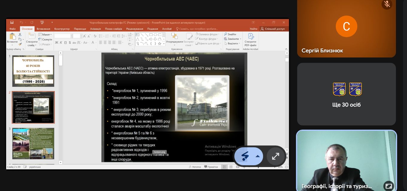Screen dimensions: 407x191
Task: Switch to the Анімація tab
Action: pyautogui.click(x=95, y=29)
